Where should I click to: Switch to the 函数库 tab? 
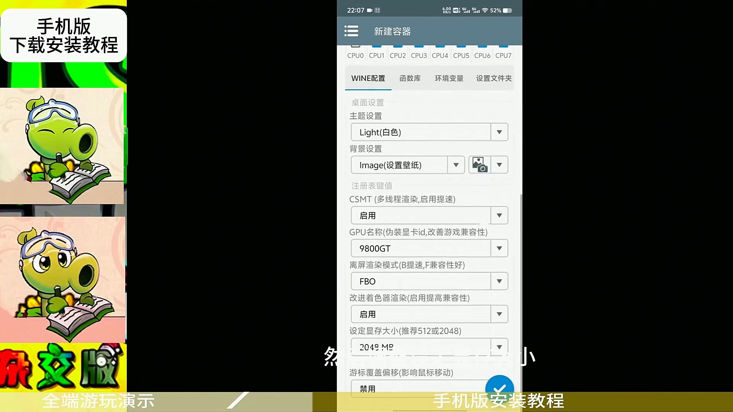[x=410, y=78]
